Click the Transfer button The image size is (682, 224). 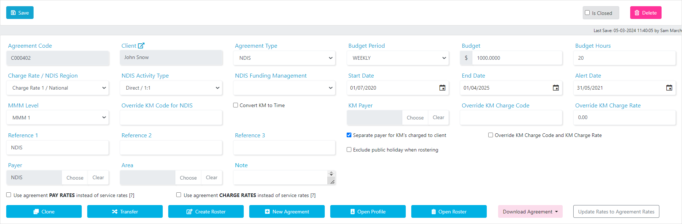click(x=125, y=212)
